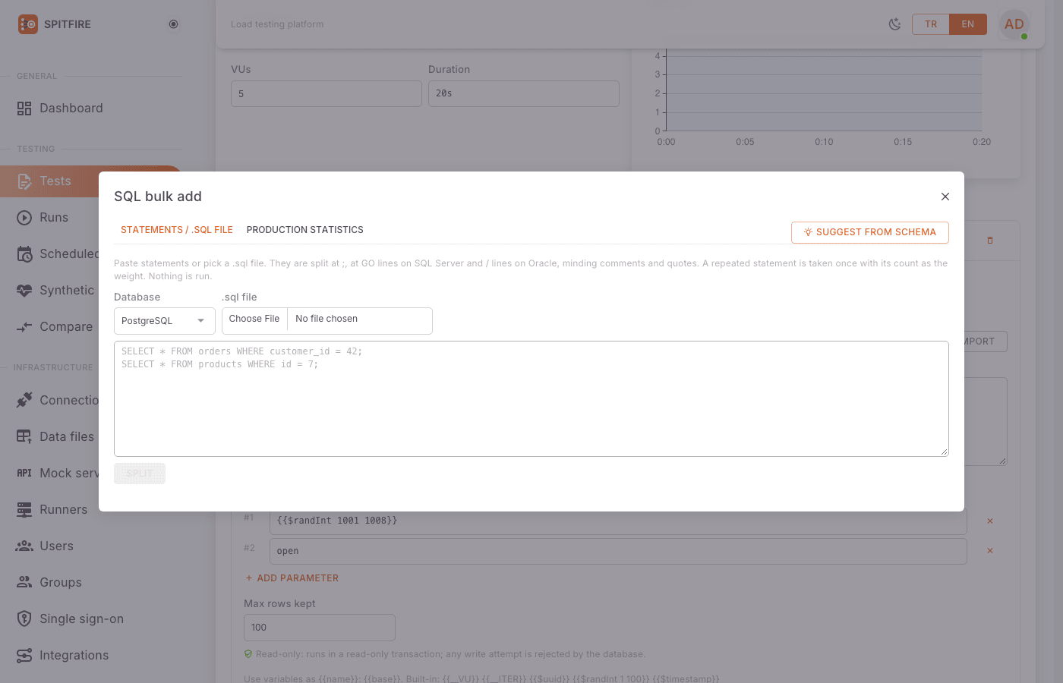The height and width of the screenshot is (683, 1063).
Task: Click the disabled Split button
Action: (140, 474)
